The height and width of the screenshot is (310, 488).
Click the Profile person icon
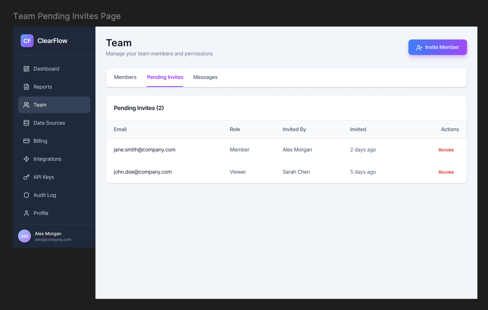(26, 213)
